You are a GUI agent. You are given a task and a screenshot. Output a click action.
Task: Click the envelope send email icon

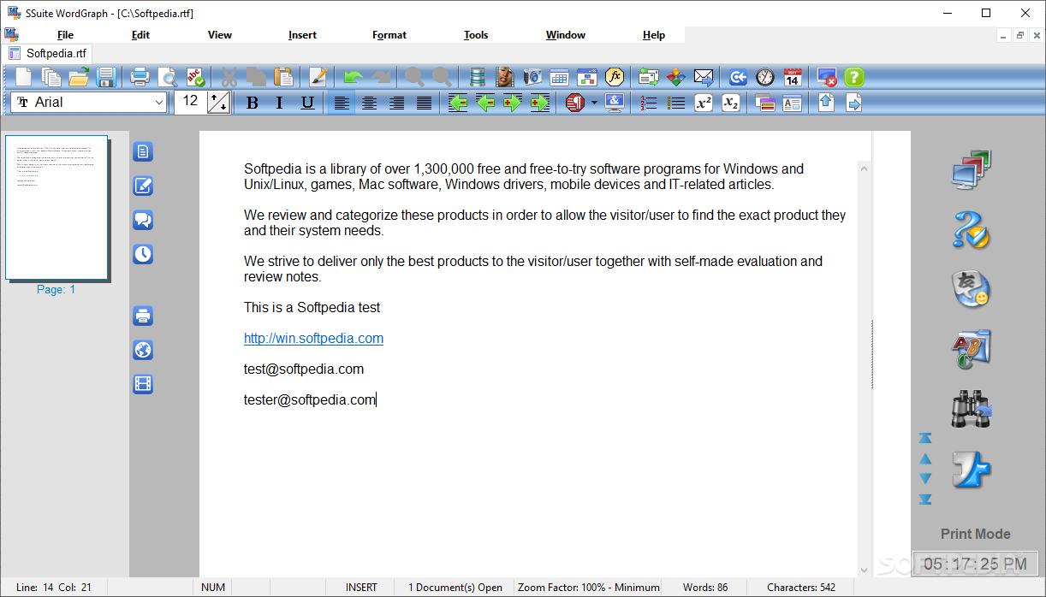pyautogui.click(x=704, y=77)
